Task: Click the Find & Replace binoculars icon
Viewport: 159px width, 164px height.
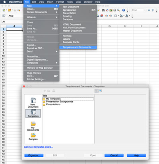Action: pyautogui.click(x=103, y=10)
